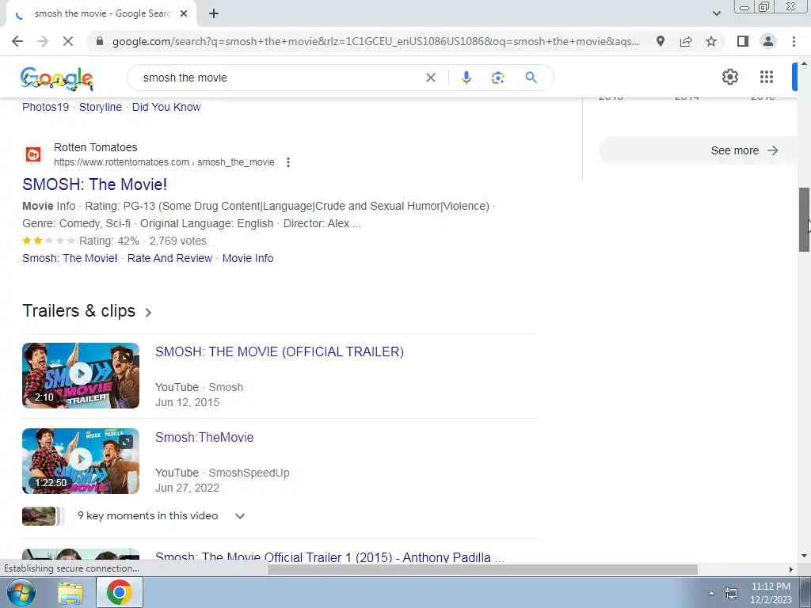Open the Smosh:TheMovie video link

tap(204, 437)
